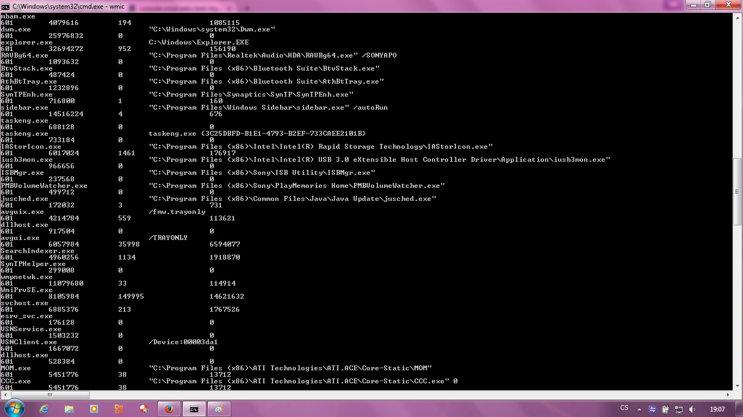Maximize the cmd.exe console window

708,5
